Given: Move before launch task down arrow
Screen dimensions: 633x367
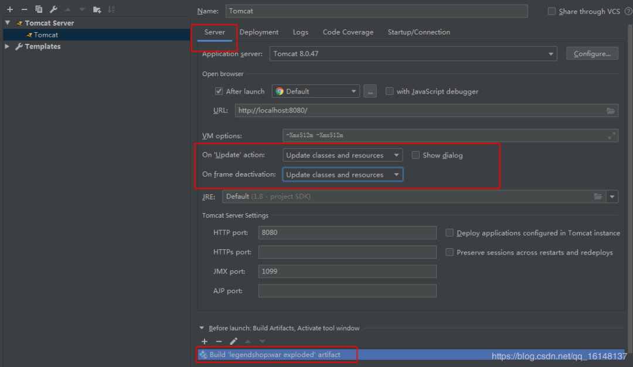Looking at the screenshot, I should [x=263, y=342].
